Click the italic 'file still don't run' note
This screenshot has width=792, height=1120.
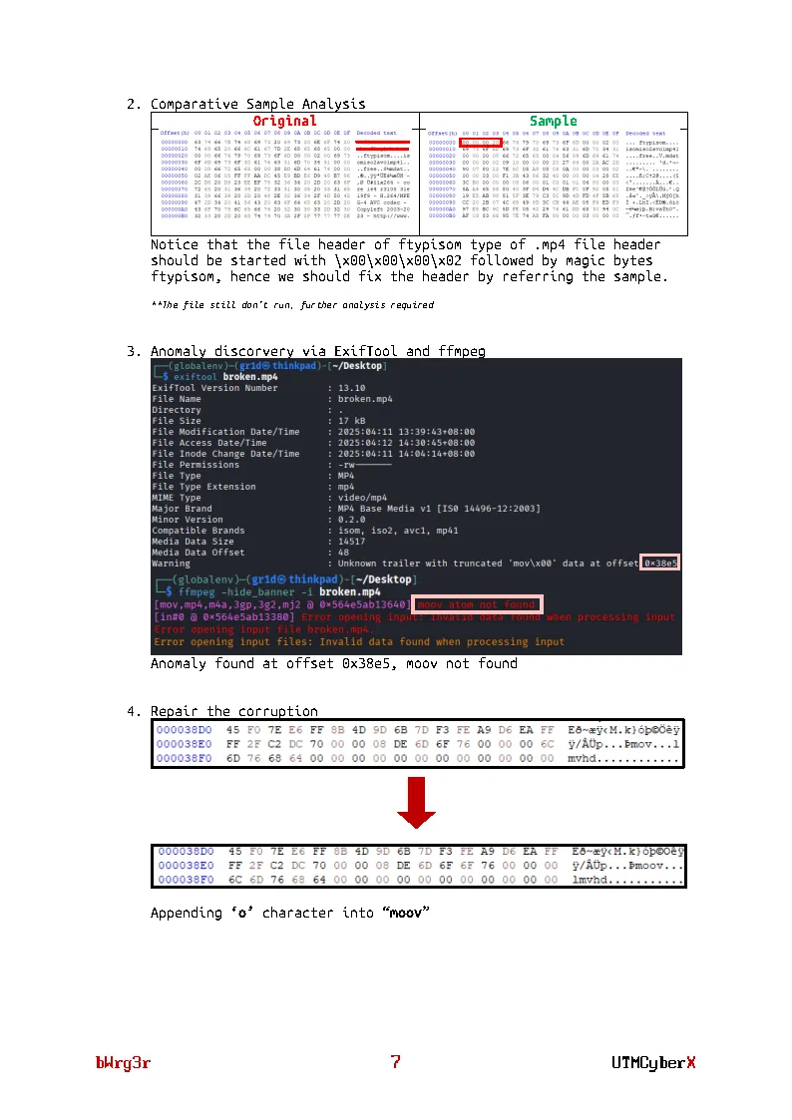pos(292,305)
